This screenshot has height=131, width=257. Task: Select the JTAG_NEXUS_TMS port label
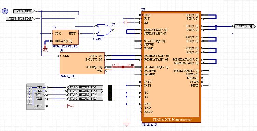click(85, 99)
